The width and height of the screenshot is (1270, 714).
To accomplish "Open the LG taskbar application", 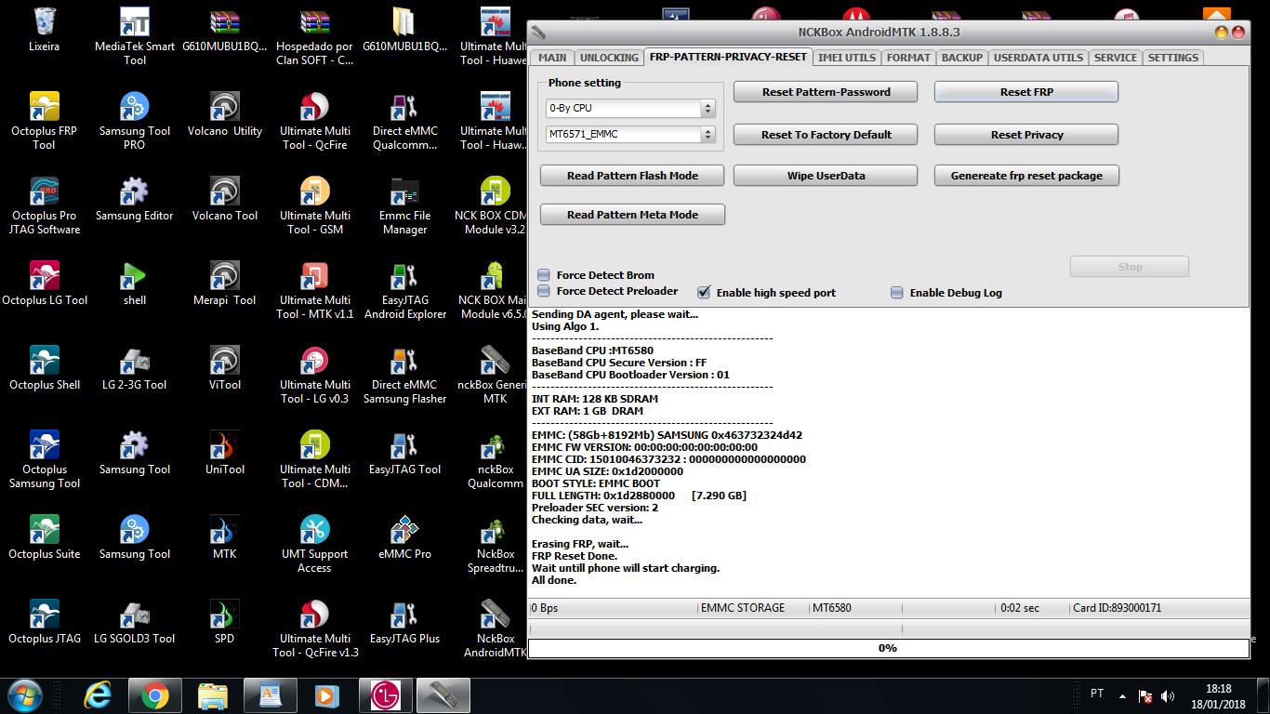I will pyautogui.click(x=385, y=695).
